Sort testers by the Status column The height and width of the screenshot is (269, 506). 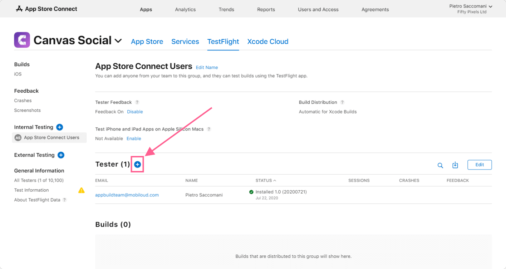(x=266, y=181)
